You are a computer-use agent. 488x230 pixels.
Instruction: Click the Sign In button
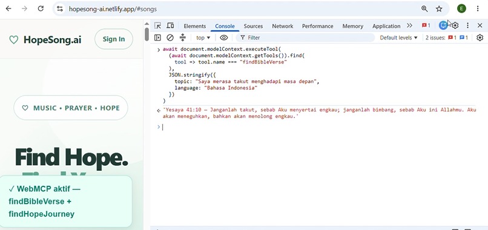(x=114, y=39)
